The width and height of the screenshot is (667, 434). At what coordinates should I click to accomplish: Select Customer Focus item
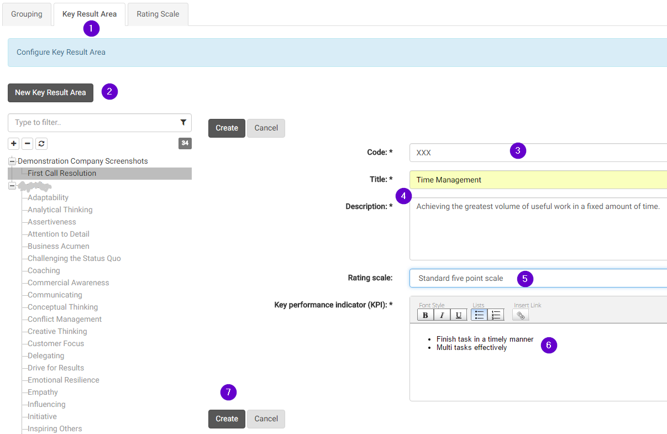click(x=56, y=344)
